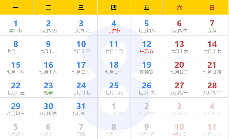Viewport: 229px width, 139px height.
Task: Click the 日 Sunday column header
Action: 212,8
